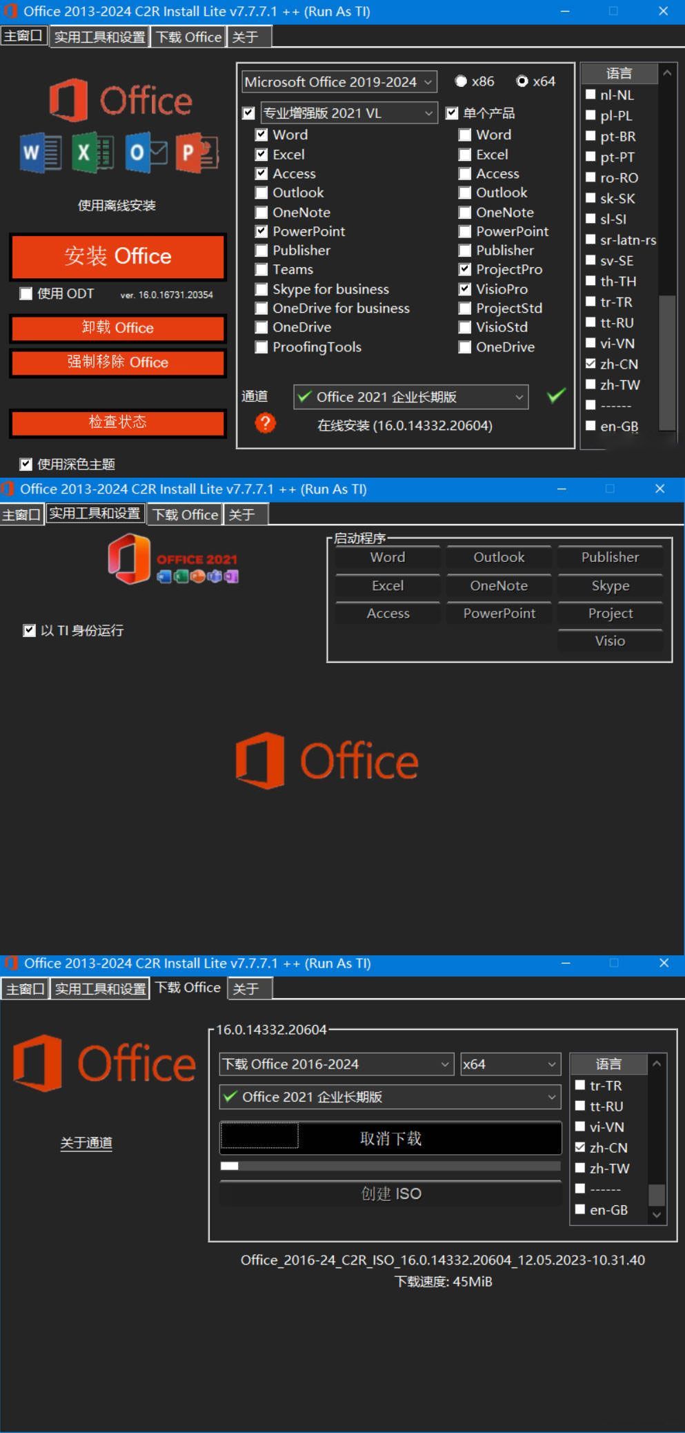This screenshot has width=685, height=1433.
Task: Click the orange PowerPoint app icon
Action: [197, 152]
